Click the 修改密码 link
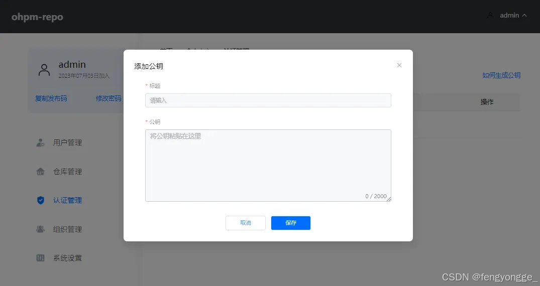The width and height of the screenshot is (540, 286). pos(109,98)
